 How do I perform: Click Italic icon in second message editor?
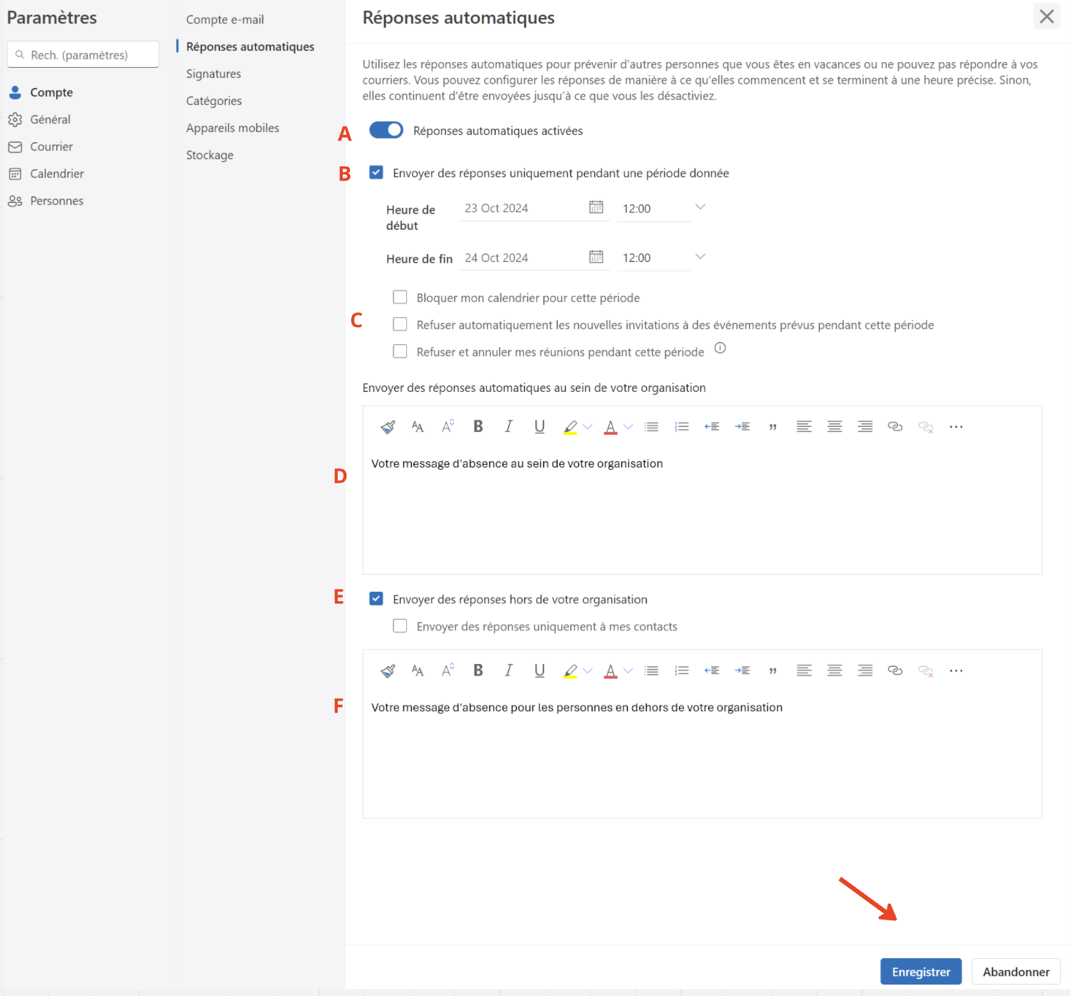click(508, 670)
